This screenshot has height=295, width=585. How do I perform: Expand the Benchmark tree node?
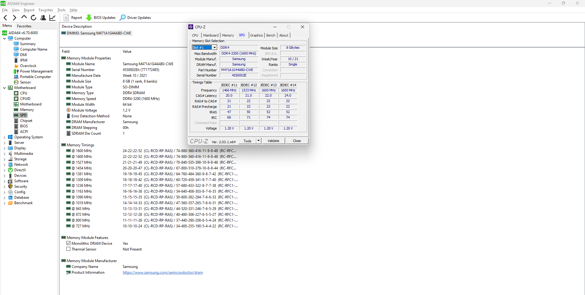pyautogui.click(x=5, y=203)
